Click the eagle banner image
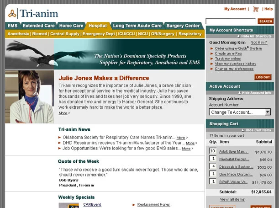 tap(105, 54)
